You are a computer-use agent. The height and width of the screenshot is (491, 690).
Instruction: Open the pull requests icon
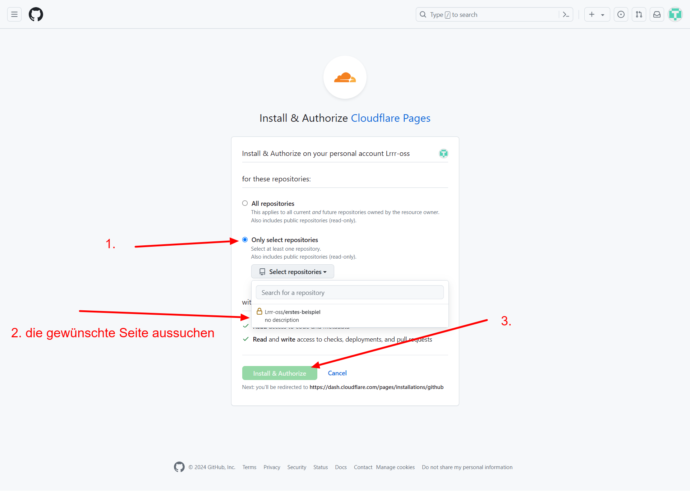tap(639, 14)
